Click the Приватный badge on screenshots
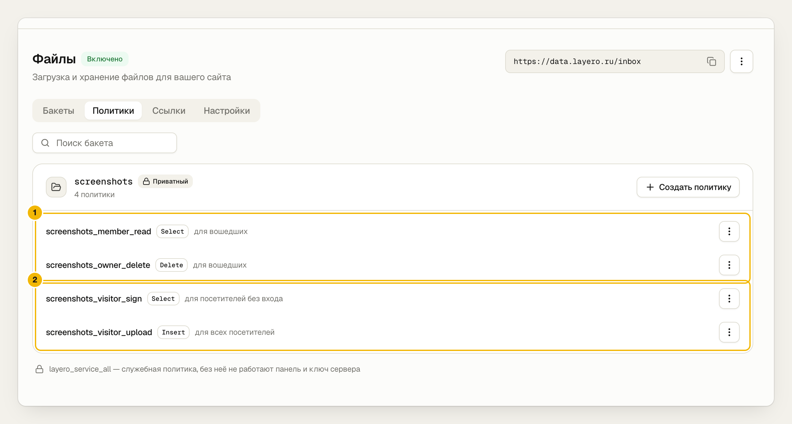Image resolution: width=792 pixels, height=424 pixels. pos(165,181)
